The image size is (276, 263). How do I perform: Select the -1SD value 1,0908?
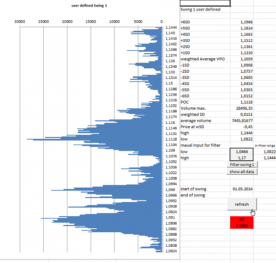point(246,65)
